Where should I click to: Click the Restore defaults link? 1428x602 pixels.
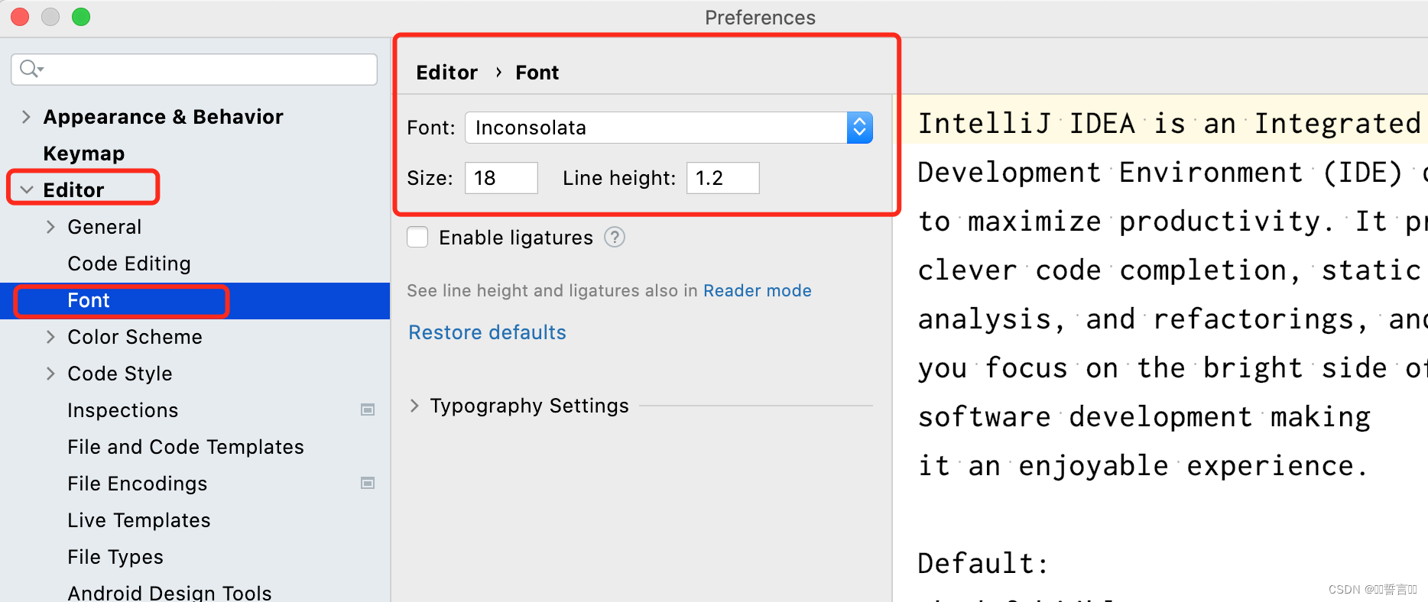tap(488, 332)
